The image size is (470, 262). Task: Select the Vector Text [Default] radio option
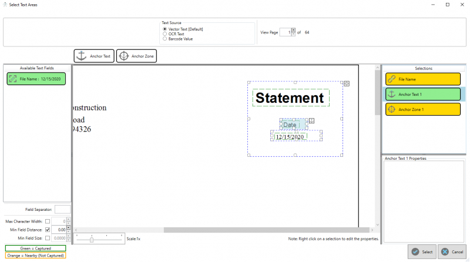165,29
